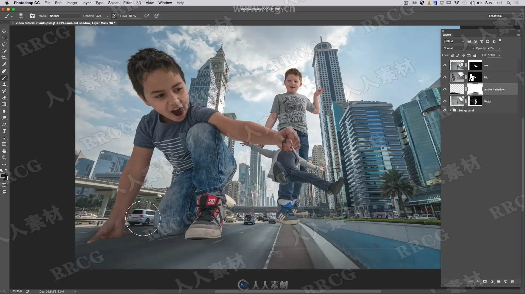This screenshot has width=525, height=294.
Task: Open the Essentials workspace switcher
Action: point(505,16)
